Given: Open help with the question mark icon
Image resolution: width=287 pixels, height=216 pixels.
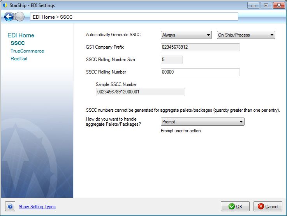Looking at the screenshot, I should pos(10,207).
